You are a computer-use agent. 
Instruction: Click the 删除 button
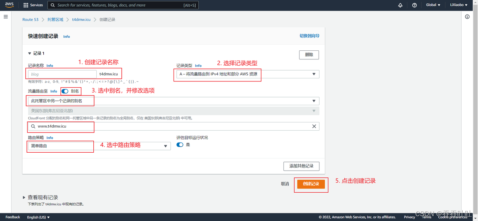point(309,55)
